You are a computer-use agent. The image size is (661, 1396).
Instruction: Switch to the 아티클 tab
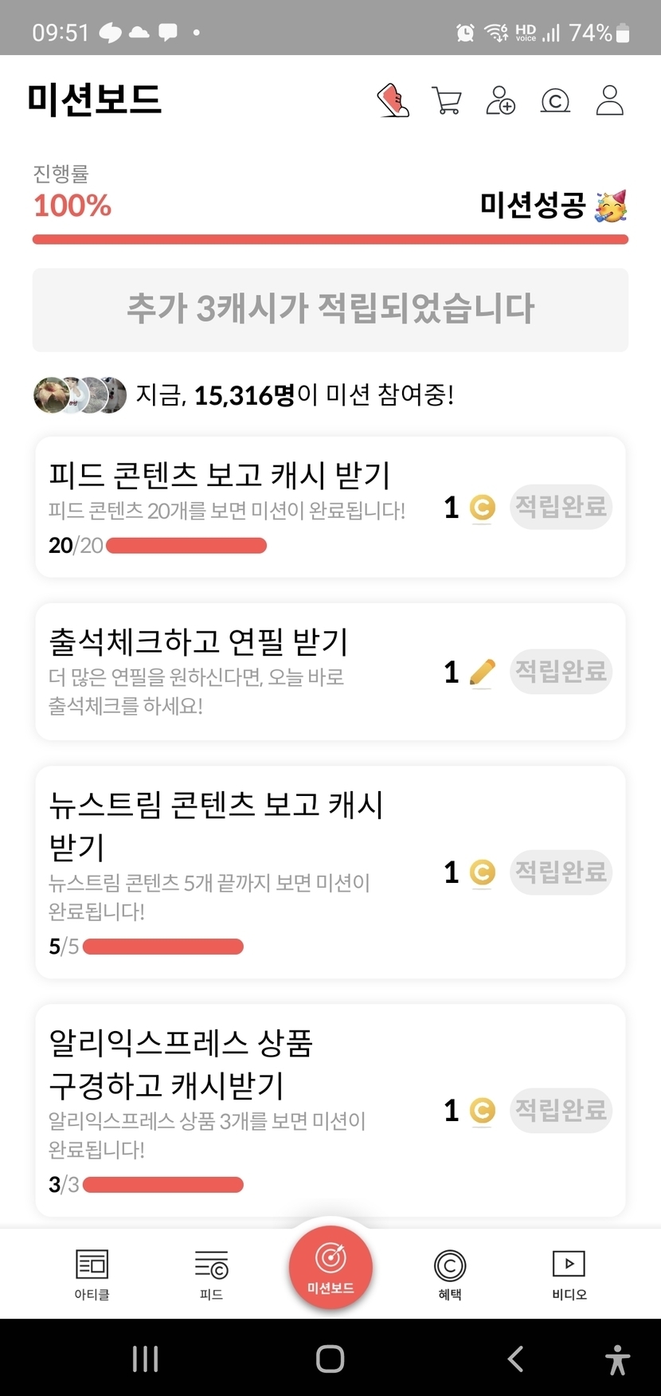point(92,1273)
